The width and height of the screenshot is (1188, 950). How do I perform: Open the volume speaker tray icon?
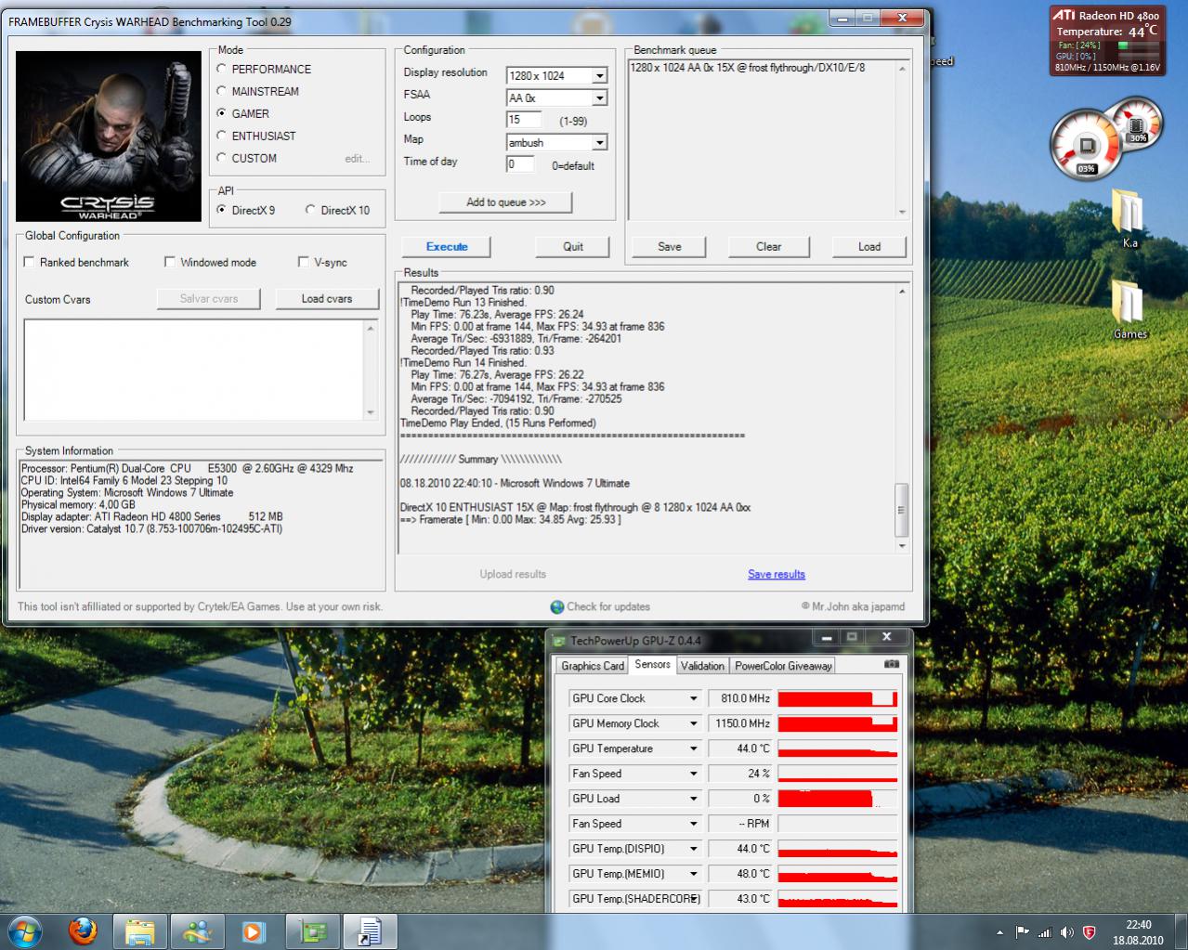1066,932
